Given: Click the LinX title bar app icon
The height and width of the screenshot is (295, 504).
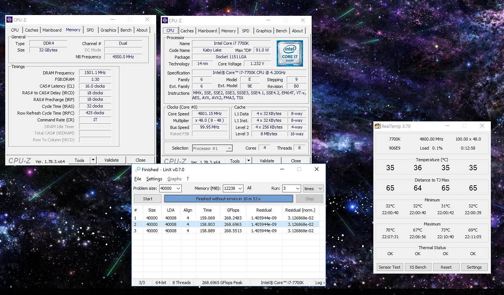Looking at the screenshot, I should (138, 169).
